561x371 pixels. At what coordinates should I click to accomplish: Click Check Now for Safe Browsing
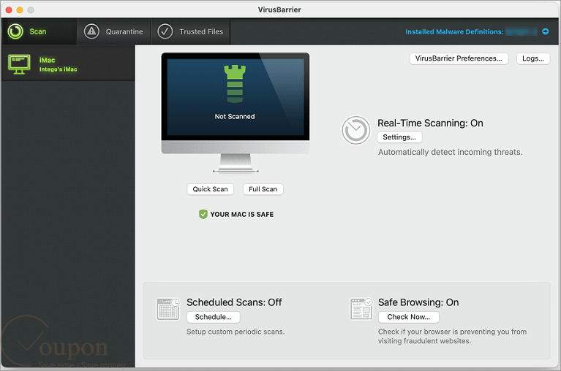point(409,317)
